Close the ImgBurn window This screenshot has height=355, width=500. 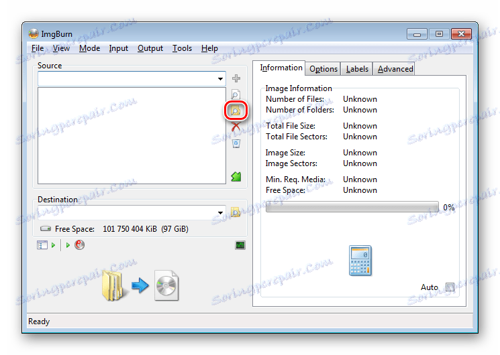click(461, 33)
